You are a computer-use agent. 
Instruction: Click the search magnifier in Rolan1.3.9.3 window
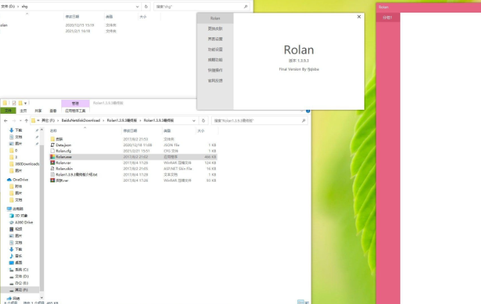(x=303, y=121)
